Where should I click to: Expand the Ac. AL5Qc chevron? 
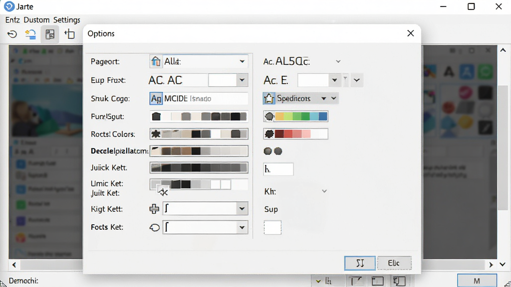click(x=338, y=61)
